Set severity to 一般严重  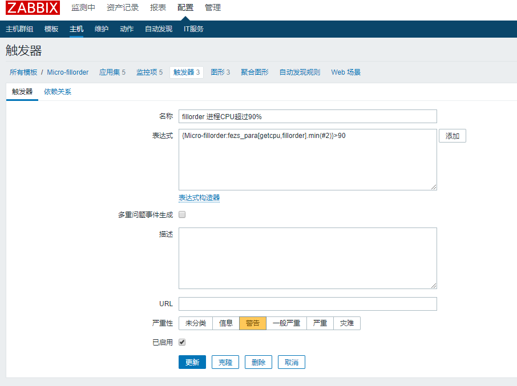point(286,323)
